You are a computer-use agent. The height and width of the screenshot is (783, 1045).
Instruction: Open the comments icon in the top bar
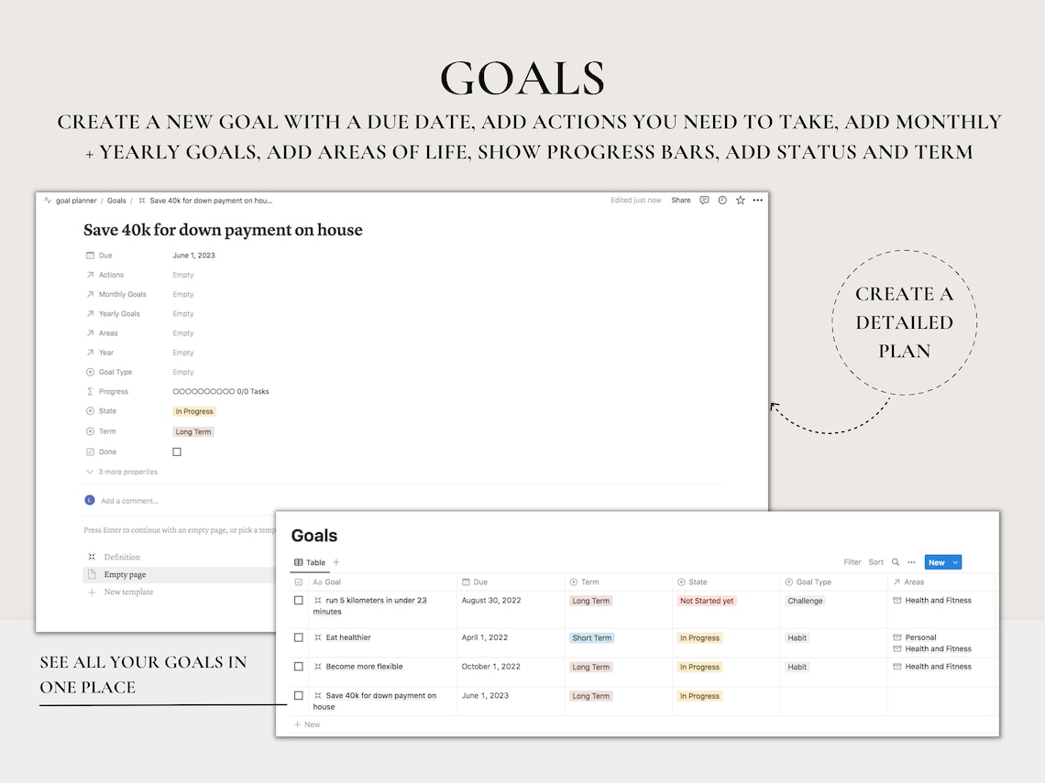pyautogui.click(x=704, y=200)
